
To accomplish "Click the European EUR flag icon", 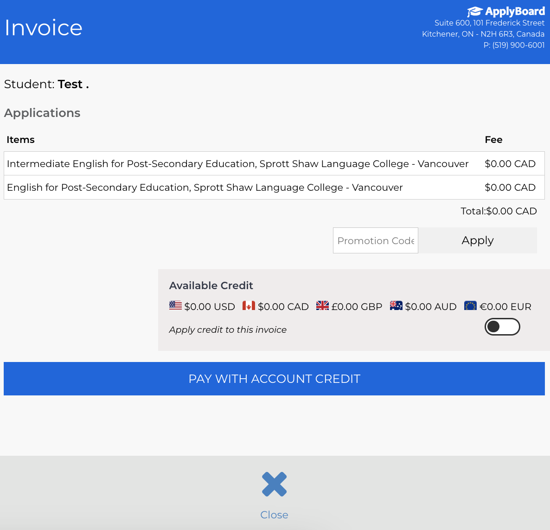I will tap(470, 305).
